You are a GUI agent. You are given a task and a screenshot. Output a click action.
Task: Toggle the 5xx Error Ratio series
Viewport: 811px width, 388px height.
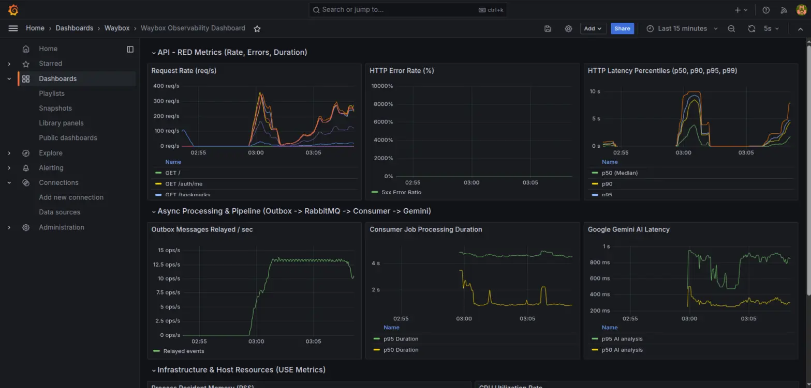[402, 193]
